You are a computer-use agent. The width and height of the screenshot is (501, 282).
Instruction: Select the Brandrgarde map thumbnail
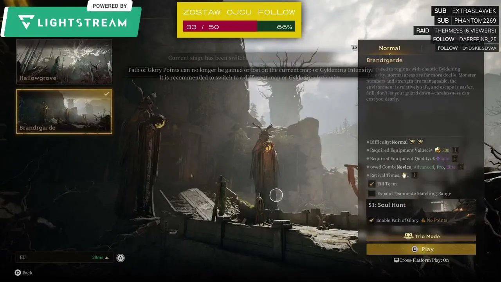click(64, 111)
